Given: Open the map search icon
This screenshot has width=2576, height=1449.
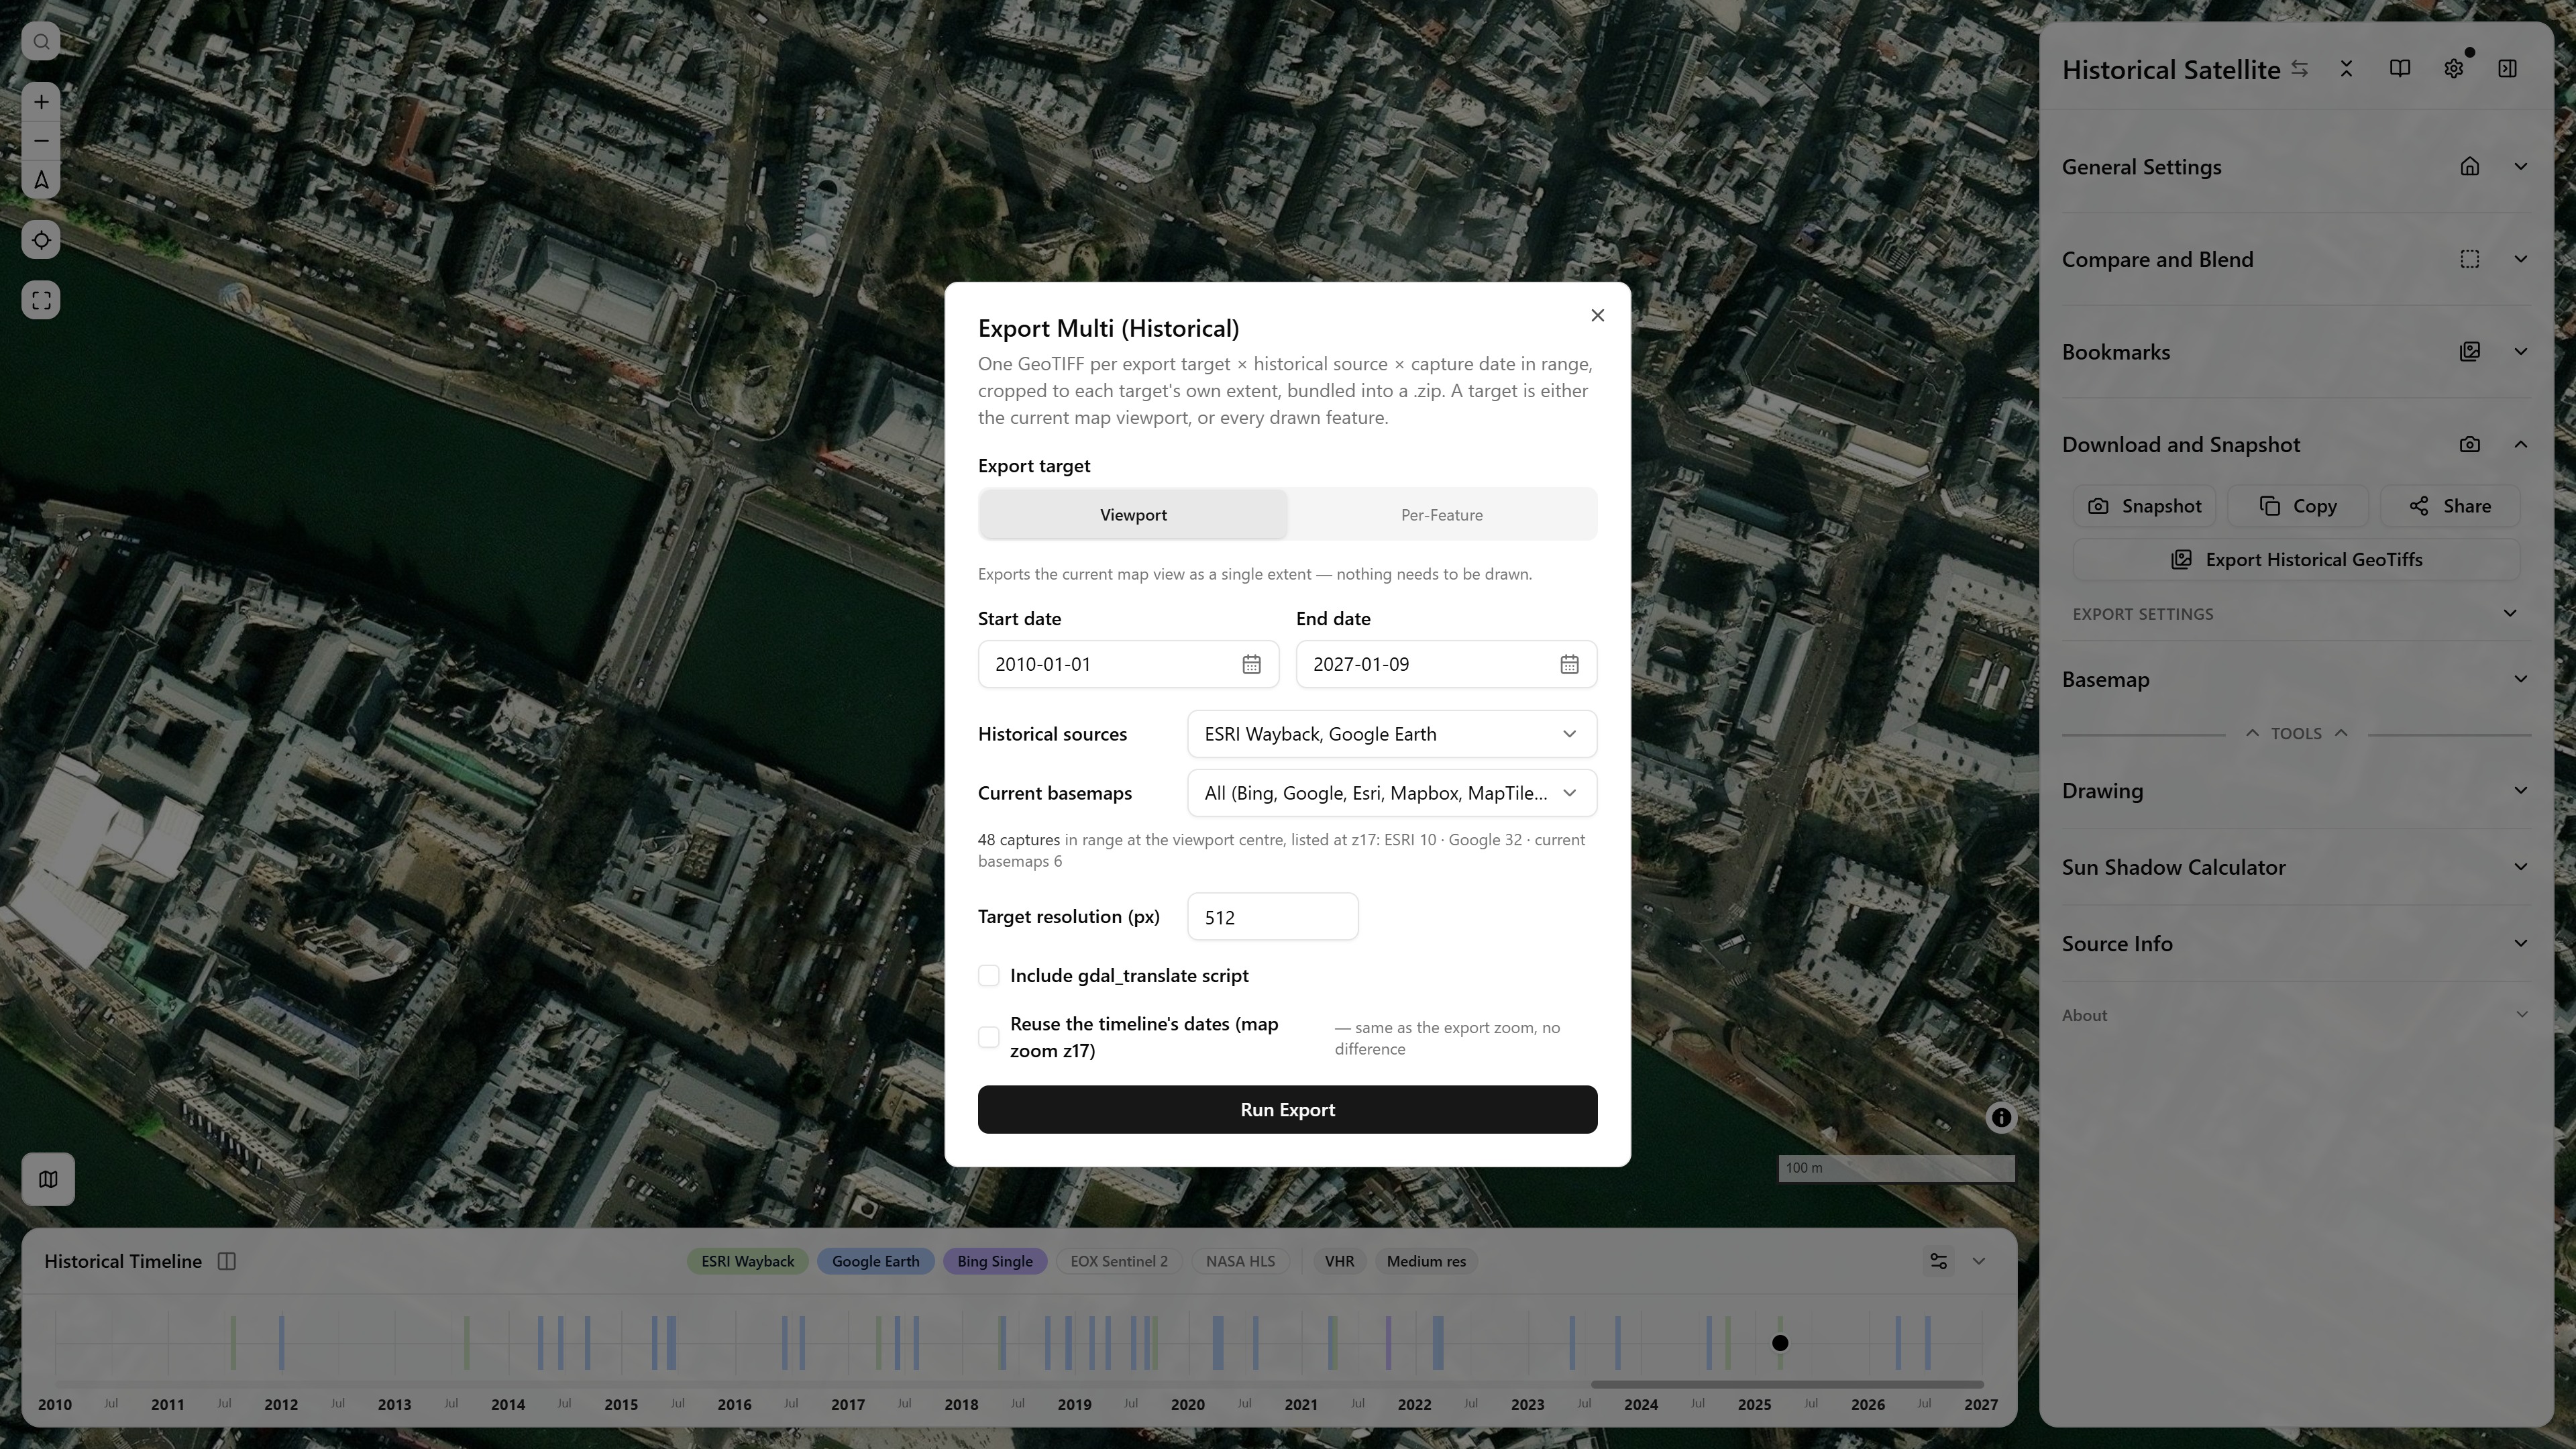Looking at the screenshot, I should coord(41,42).
